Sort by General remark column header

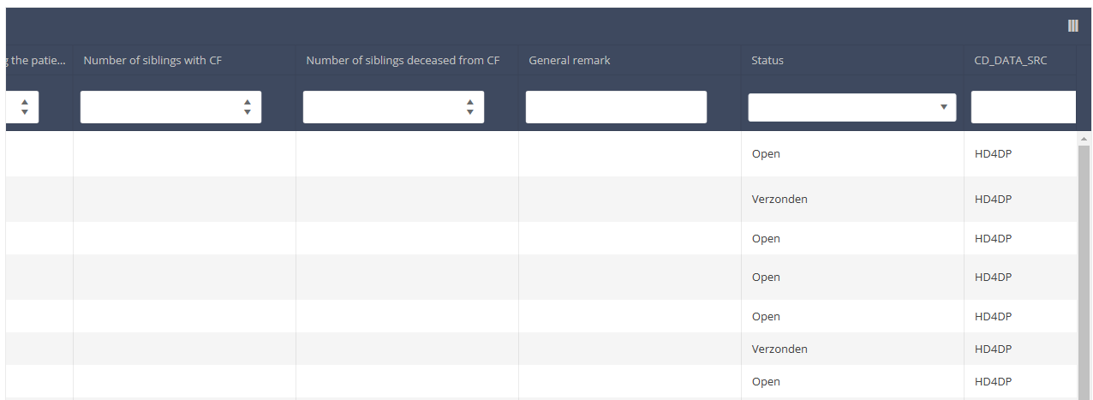coord(570,60)
